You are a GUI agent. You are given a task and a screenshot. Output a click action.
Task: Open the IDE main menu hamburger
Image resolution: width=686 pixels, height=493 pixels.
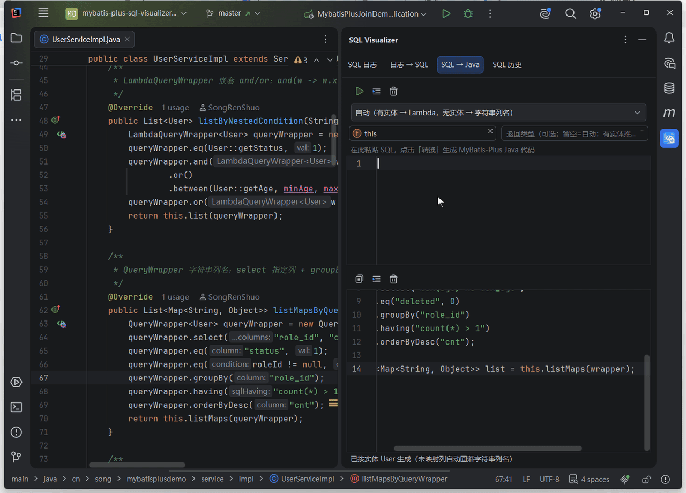(43, 13)
